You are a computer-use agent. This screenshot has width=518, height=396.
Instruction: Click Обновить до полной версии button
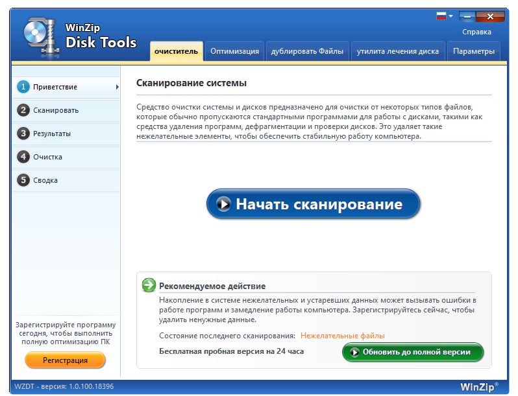413,352
